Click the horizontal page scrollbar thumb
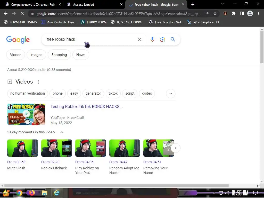The image size is (264, 198). (x=116, y=186)
